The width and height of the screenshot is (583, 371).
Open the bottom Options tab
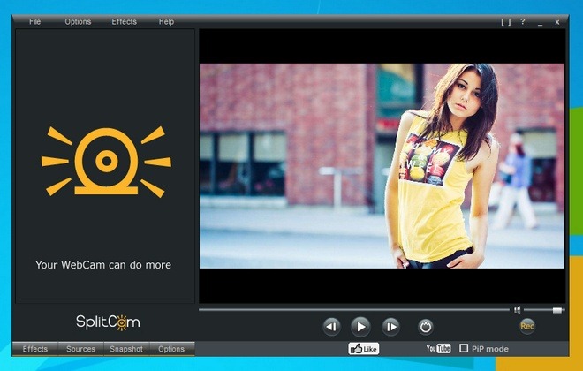pyautogui.click(x=171, y=349)
